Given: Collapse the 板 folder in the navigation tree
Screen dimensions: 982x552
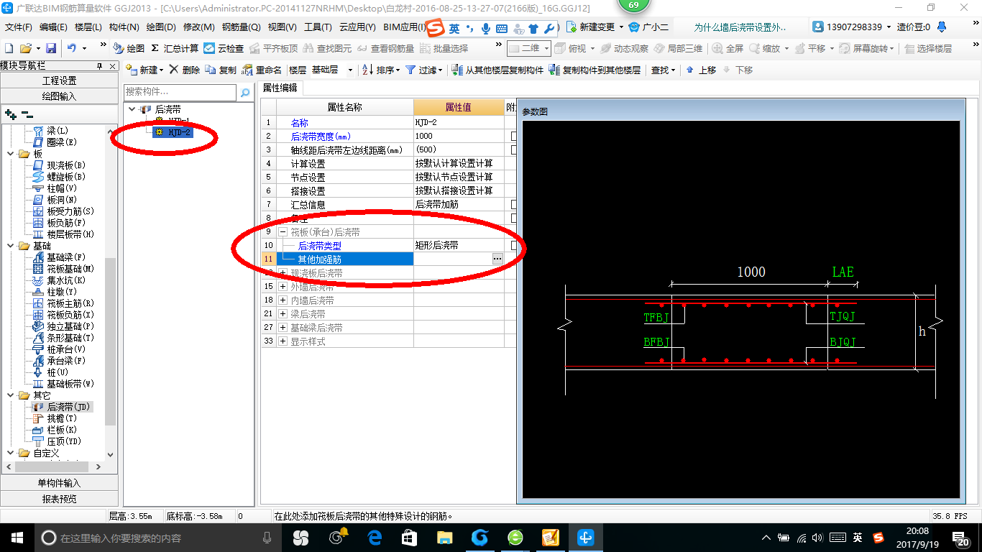Looking at the screenshot, I should (10, 154).
